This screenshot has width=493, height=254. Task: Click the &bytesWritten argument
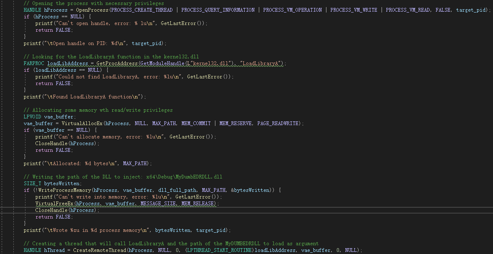click(x=250, y=190)
